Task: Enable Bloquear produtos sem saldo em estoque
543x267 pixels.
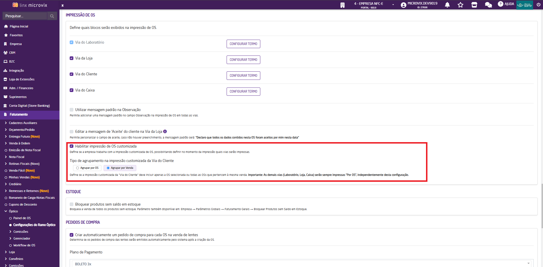Action: tap(72, 204)
